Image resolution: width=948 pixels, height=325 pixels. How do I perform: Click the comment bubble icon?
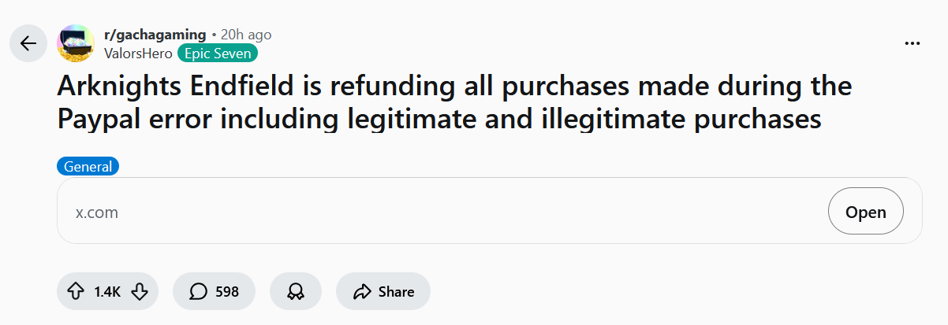pyautogui.click(x=198, y=291)
